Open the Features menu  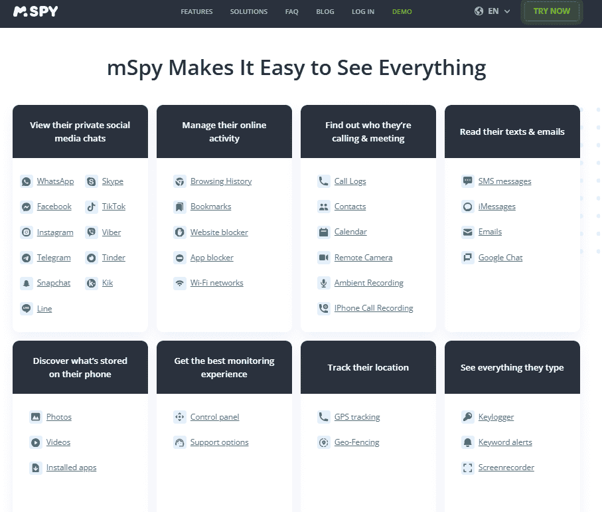click(x=196, y=11)
